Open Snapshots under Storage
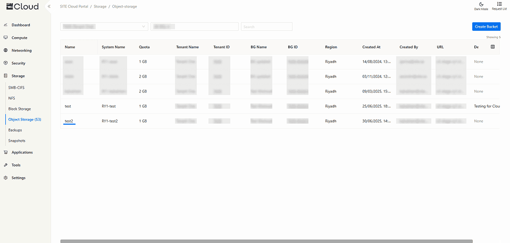The width and height of the screenshot is (510, 243). [16, 141]
